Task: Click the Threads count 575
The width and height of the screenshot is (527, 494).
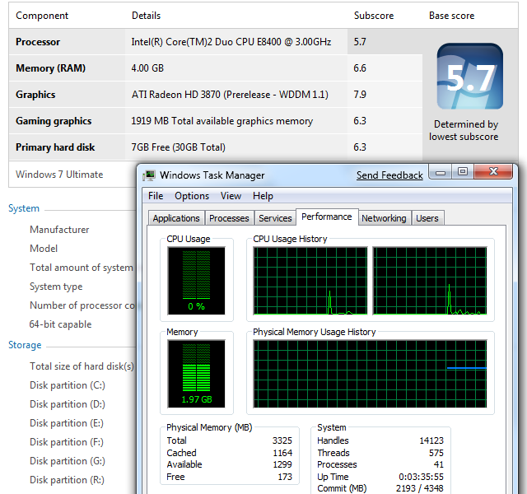Action: (436, 453)
